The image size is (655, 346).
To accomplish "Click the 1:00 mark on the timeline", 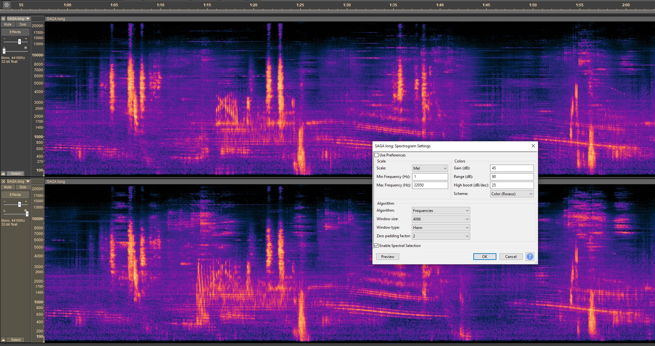I will pos(67,5).
